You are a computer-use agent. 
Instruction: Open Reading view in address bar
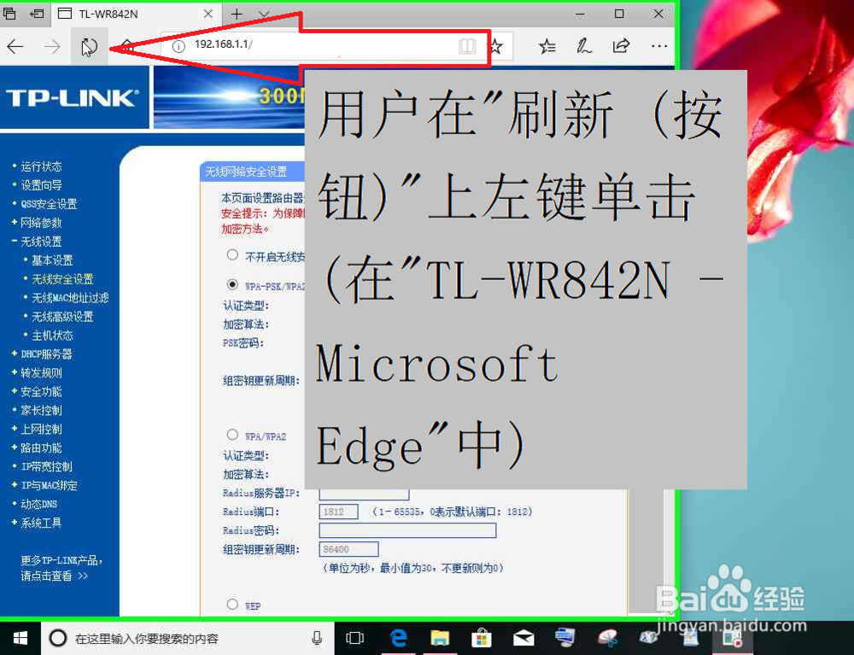click(x=467, y=46)
